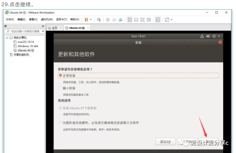Toggle the library sidebar view icon
236x153 pixels.
click(129, 20)
